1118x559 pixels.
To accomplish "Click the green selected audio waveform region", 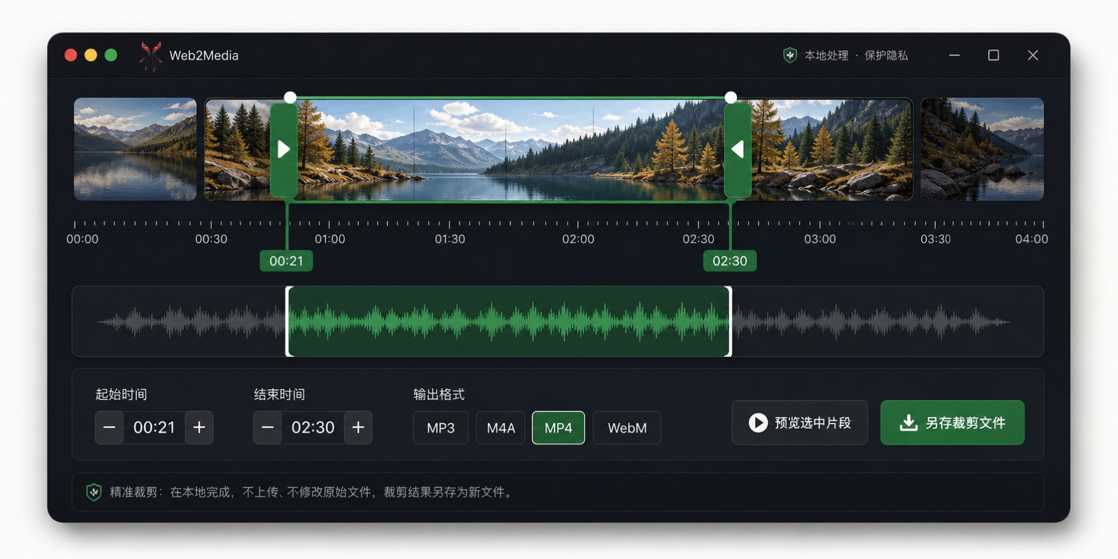I will pyautogui.click(x=509, y=322).
